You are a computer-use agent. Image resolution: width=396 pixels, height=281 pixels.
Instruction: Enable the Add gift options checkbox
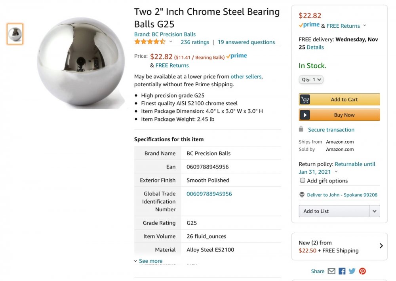pos(303,180)
